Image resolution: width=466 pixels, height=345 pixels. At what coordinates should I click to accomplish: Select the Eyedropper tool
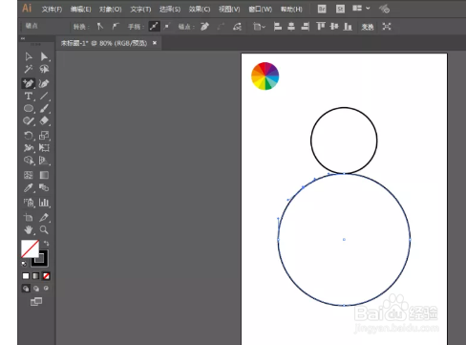click(29, 188)
